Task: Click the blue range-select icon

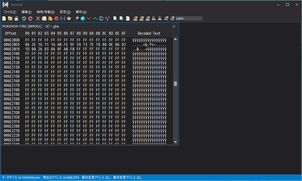Action: point(63,18)
